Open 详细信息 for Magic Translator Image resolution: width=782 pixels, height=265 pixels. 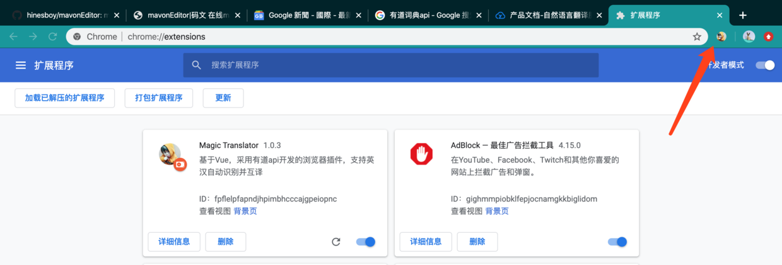click(174, 242)
